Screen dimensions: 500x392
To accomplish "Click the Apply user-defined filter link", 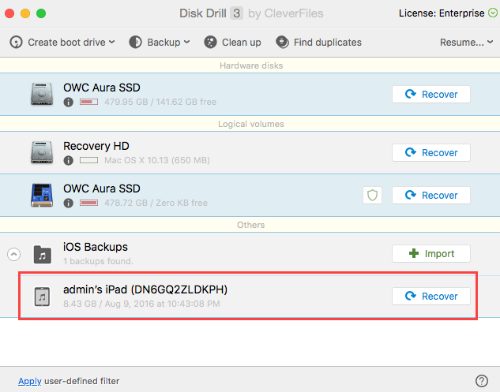I will coord(30,381).
